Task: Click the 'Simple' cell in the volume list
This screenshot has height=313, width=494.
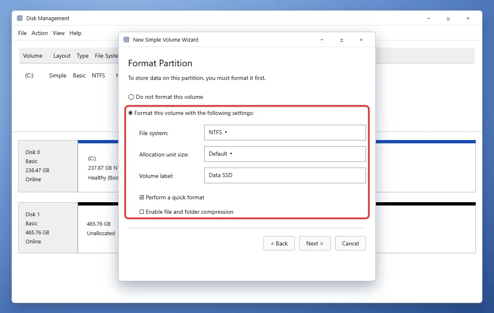Action: tap(58, 76)
